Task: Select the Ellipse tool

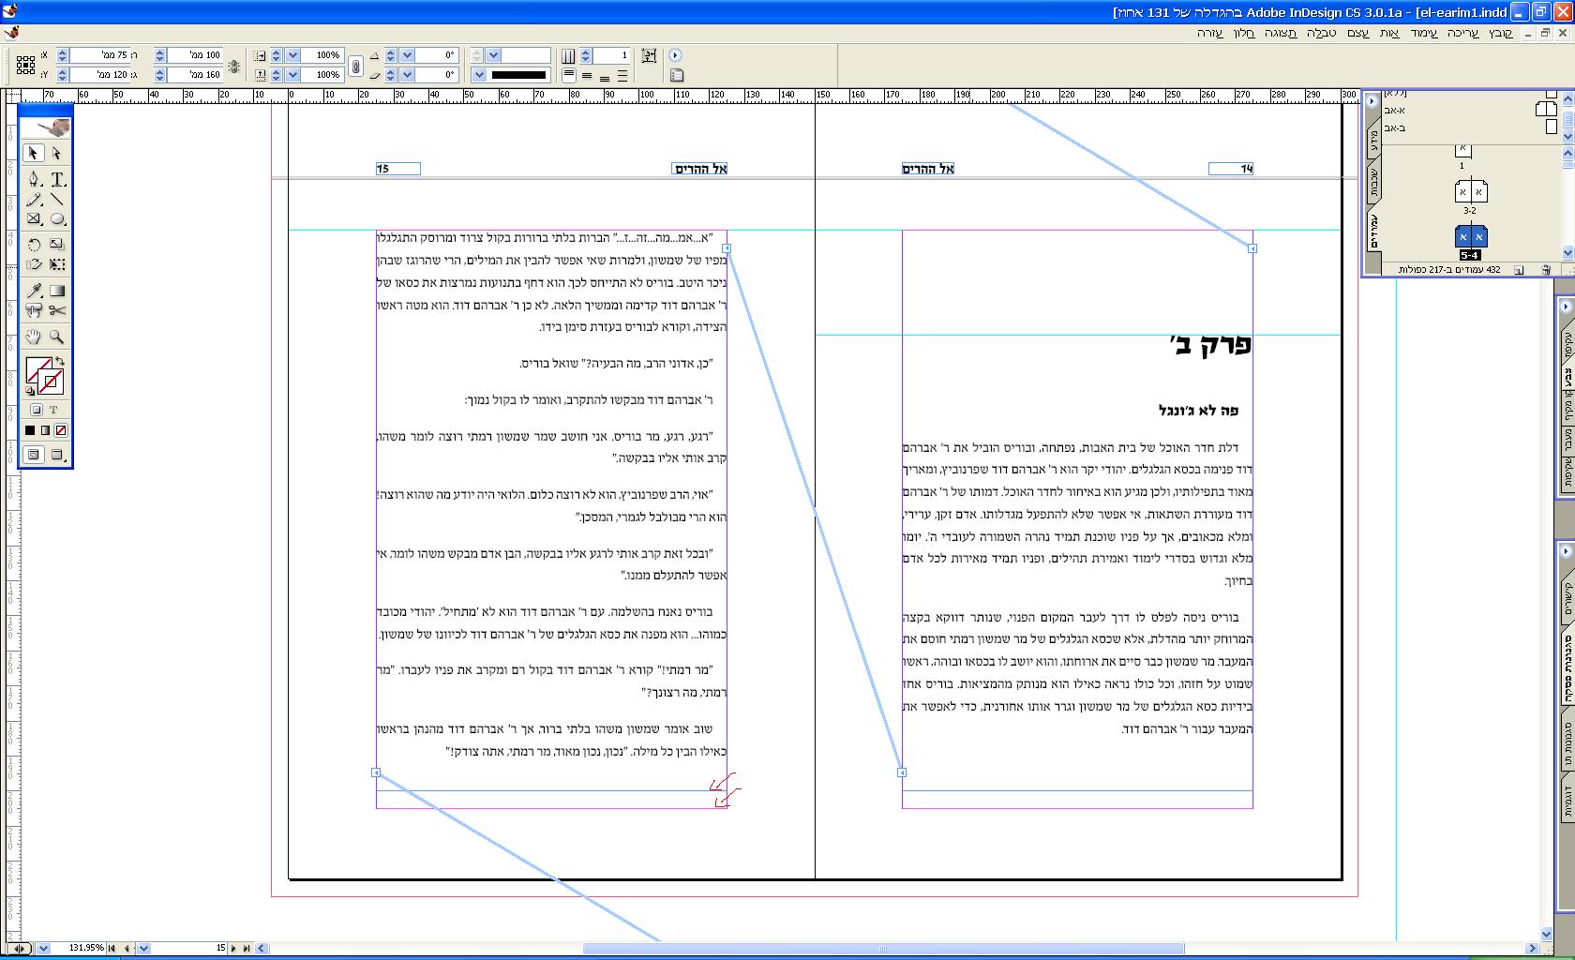Action: (57, 219)
